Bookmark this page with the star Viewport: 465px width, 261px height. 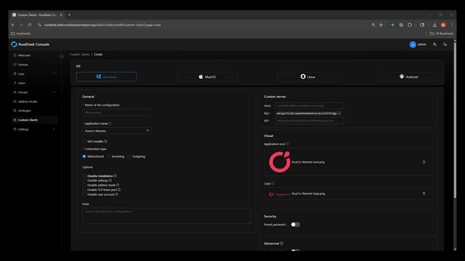381,25
